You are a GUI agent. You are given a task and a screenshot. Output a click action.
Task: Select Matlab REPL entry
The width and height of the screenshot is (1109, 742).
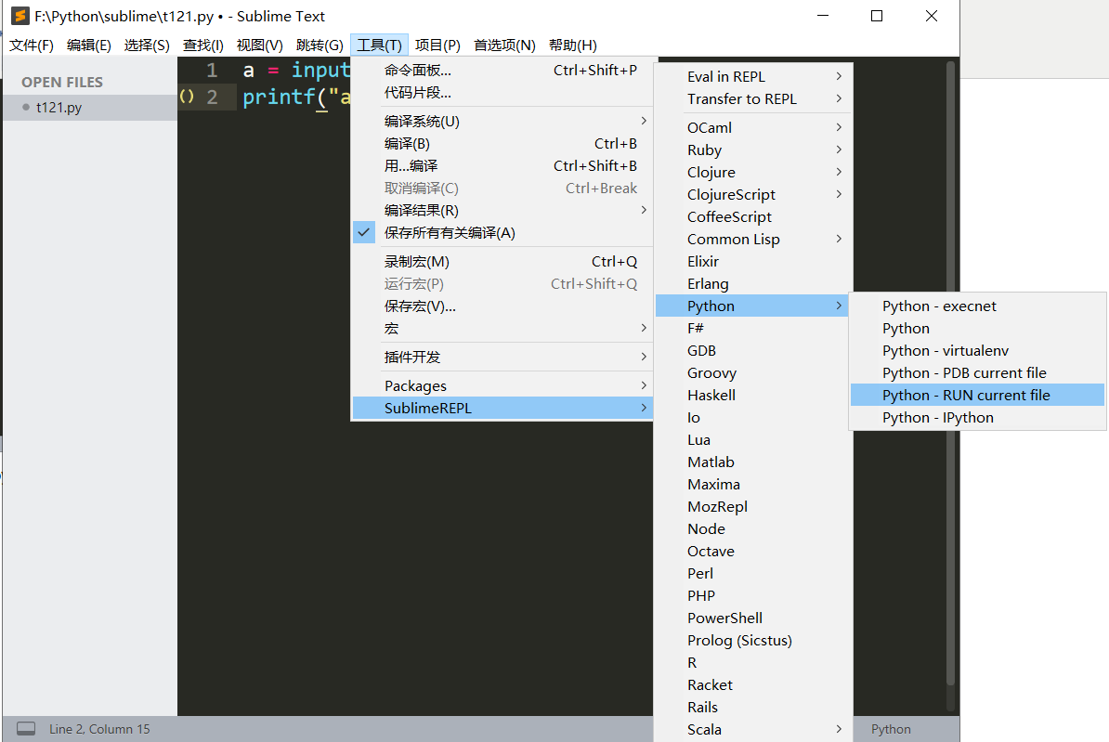pos(752,462)
